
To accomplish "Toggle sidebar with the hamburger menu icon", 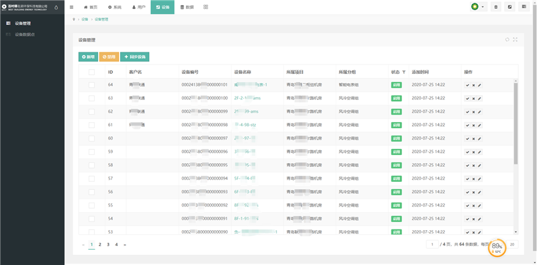I will tap(71, 7).
